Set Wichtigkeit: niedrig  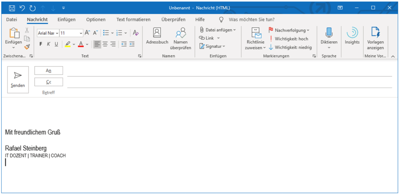(290, 47)
